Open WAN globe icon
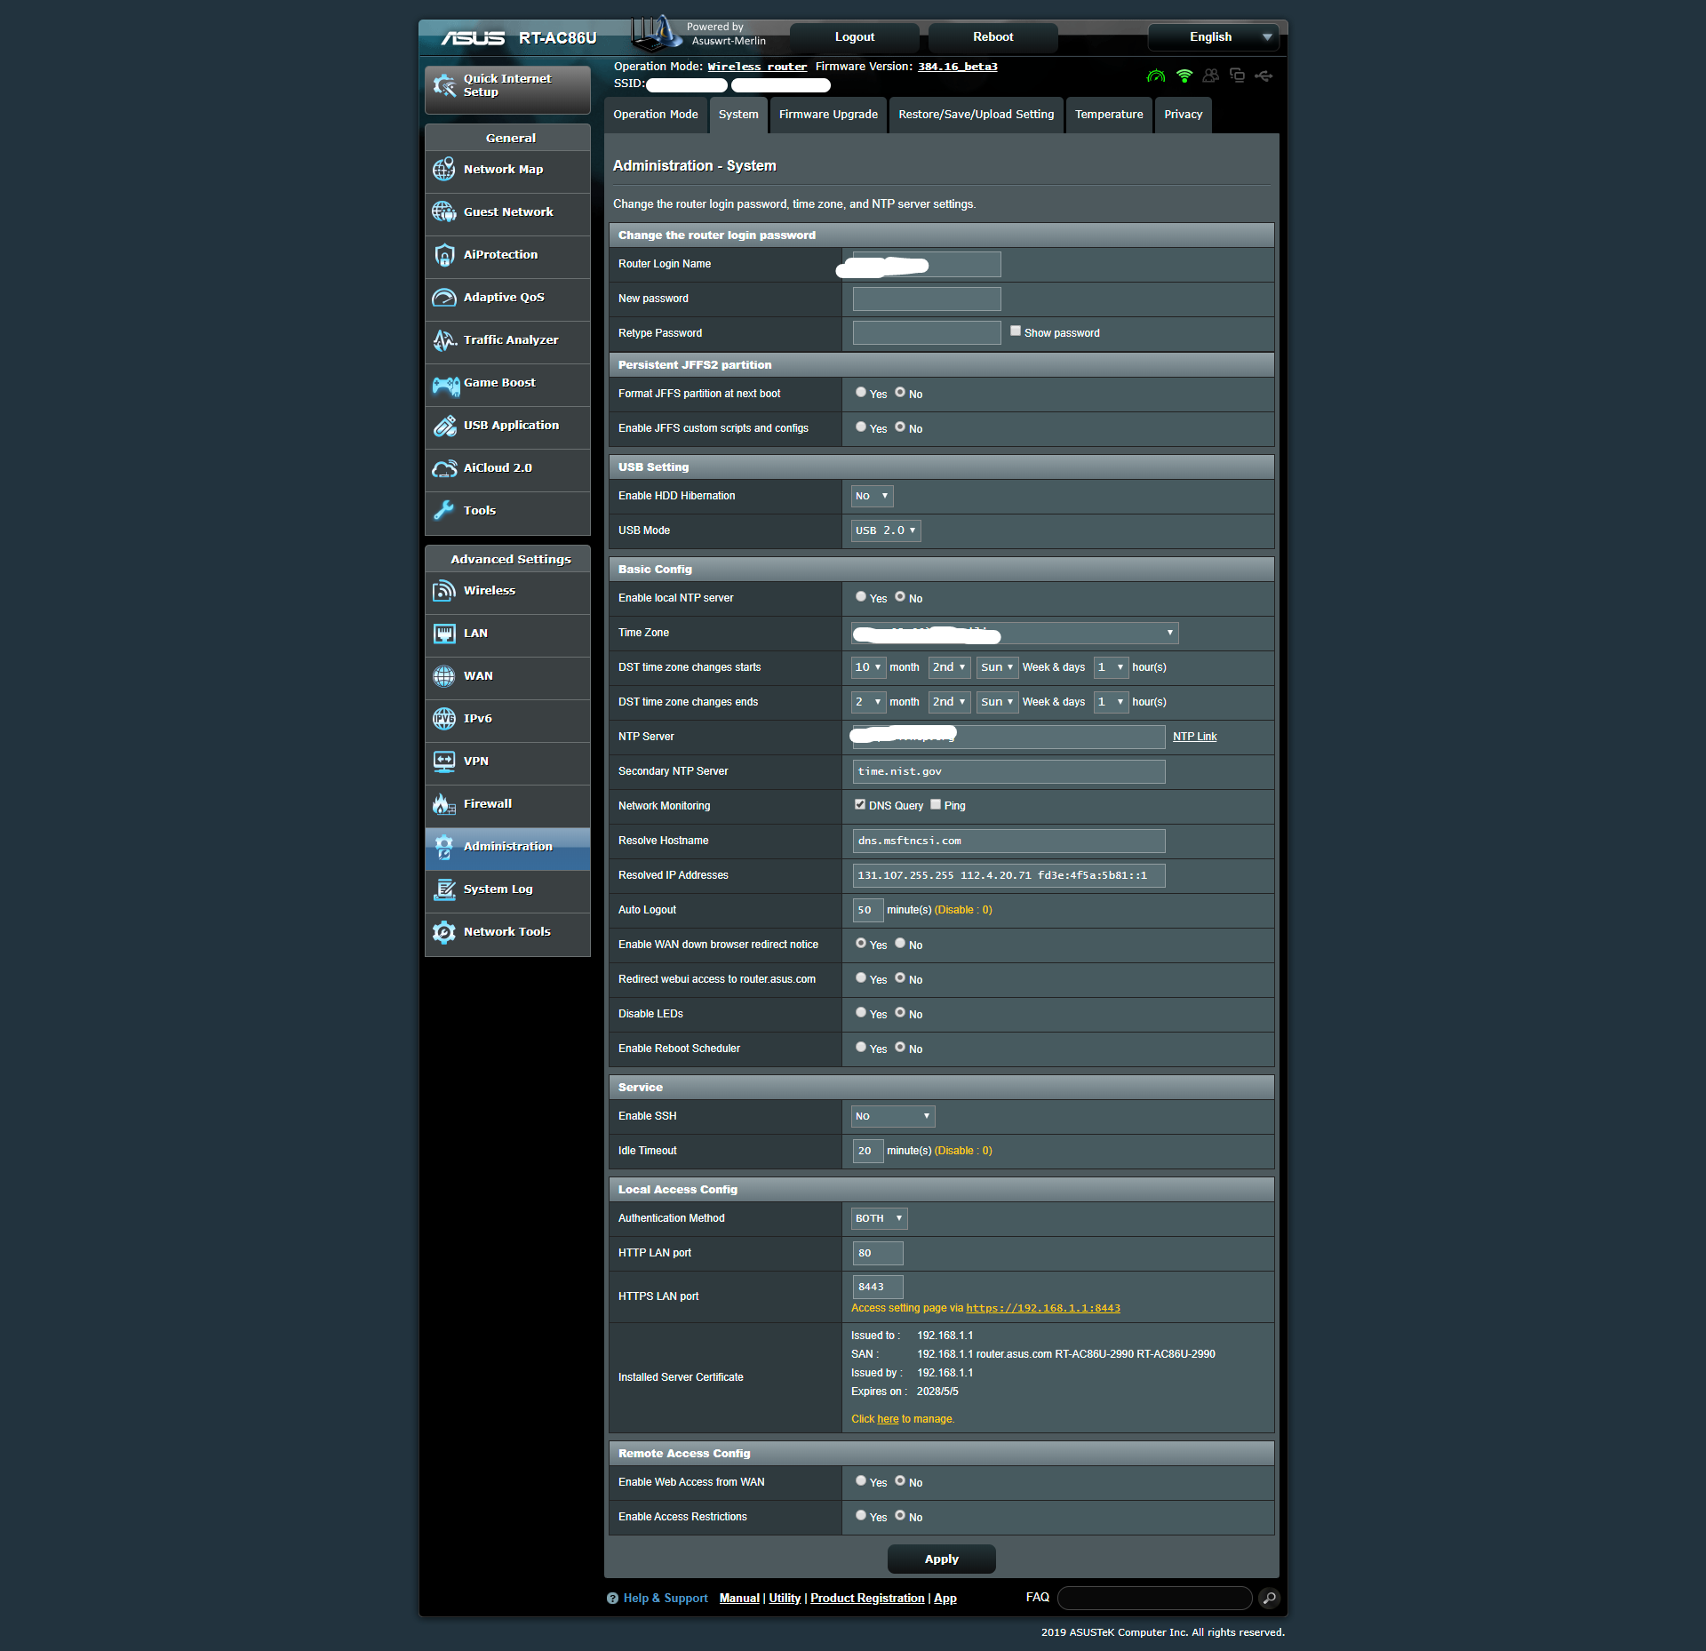1706x1651 pixels. pos(444,676)
